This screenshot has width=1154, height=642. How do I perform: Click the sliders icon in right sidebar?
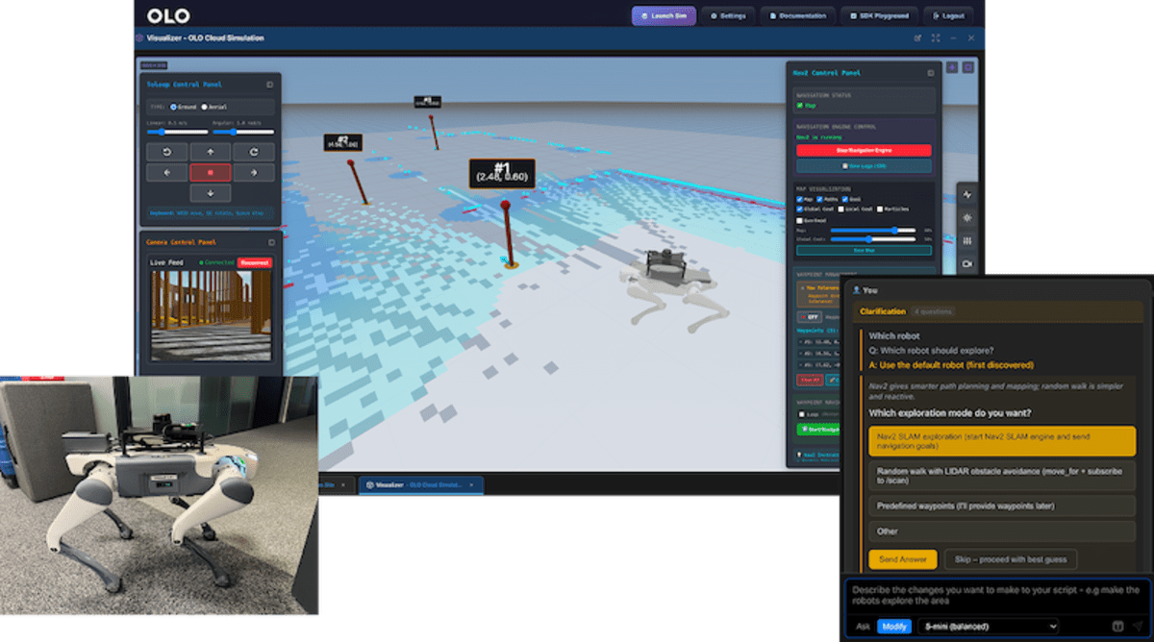tap(967, 240)
